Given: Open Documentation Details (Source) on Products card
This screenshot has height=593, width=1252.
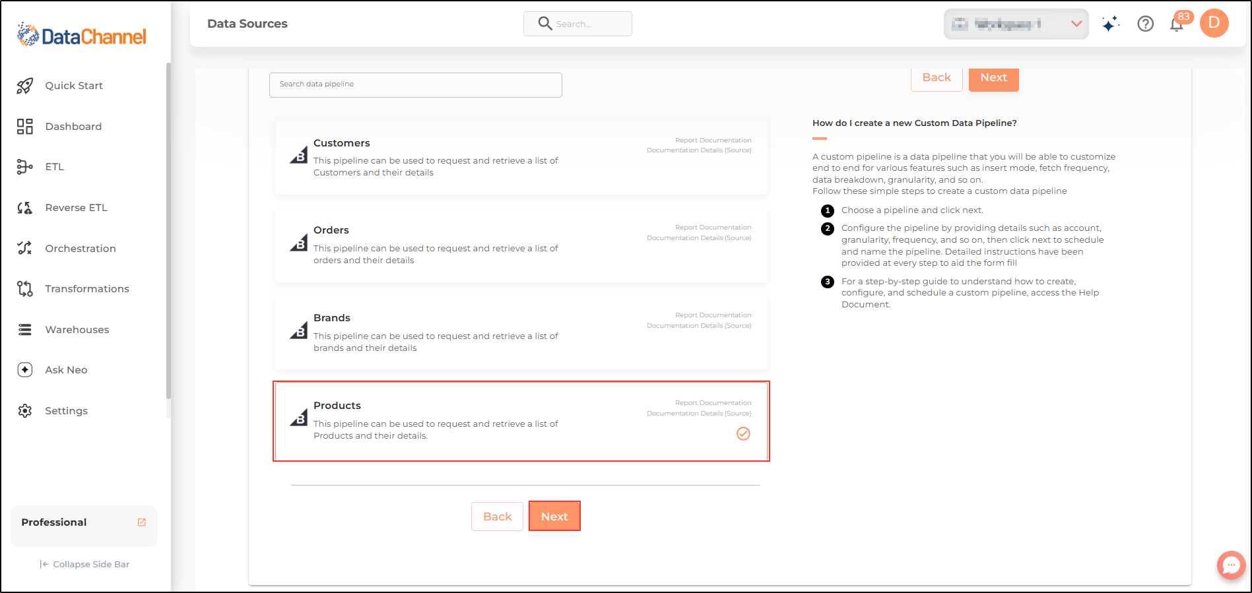Looking at the screenshot, I should (x=699, y=414).
